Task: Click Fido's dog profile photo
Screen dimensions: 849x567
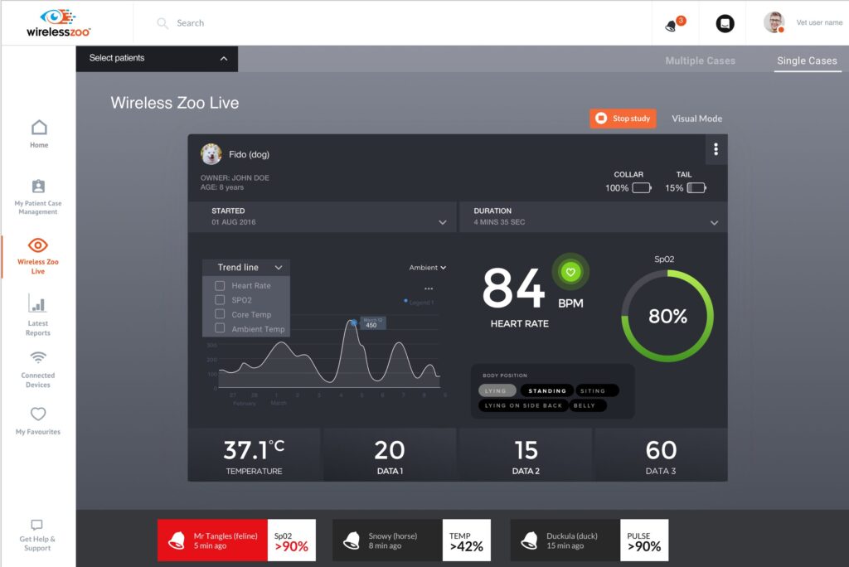Action: [x=211, y=154]
